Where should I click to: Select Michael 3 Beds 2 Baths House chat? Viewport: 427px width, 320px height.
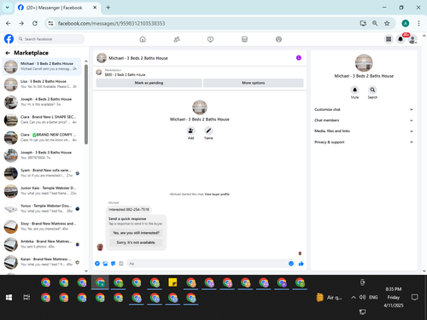click(x=42, y=67)
